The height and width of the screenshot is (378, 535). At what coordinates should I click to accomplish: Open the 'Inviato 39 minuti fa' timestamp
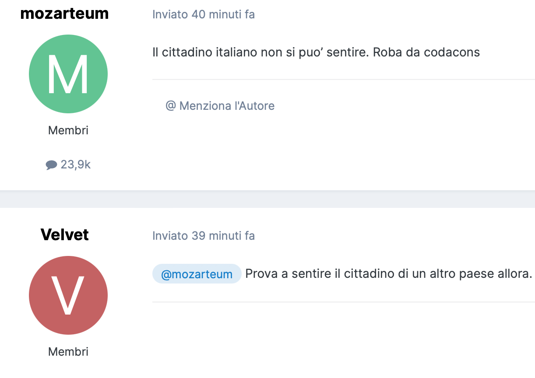pos(204,236)
